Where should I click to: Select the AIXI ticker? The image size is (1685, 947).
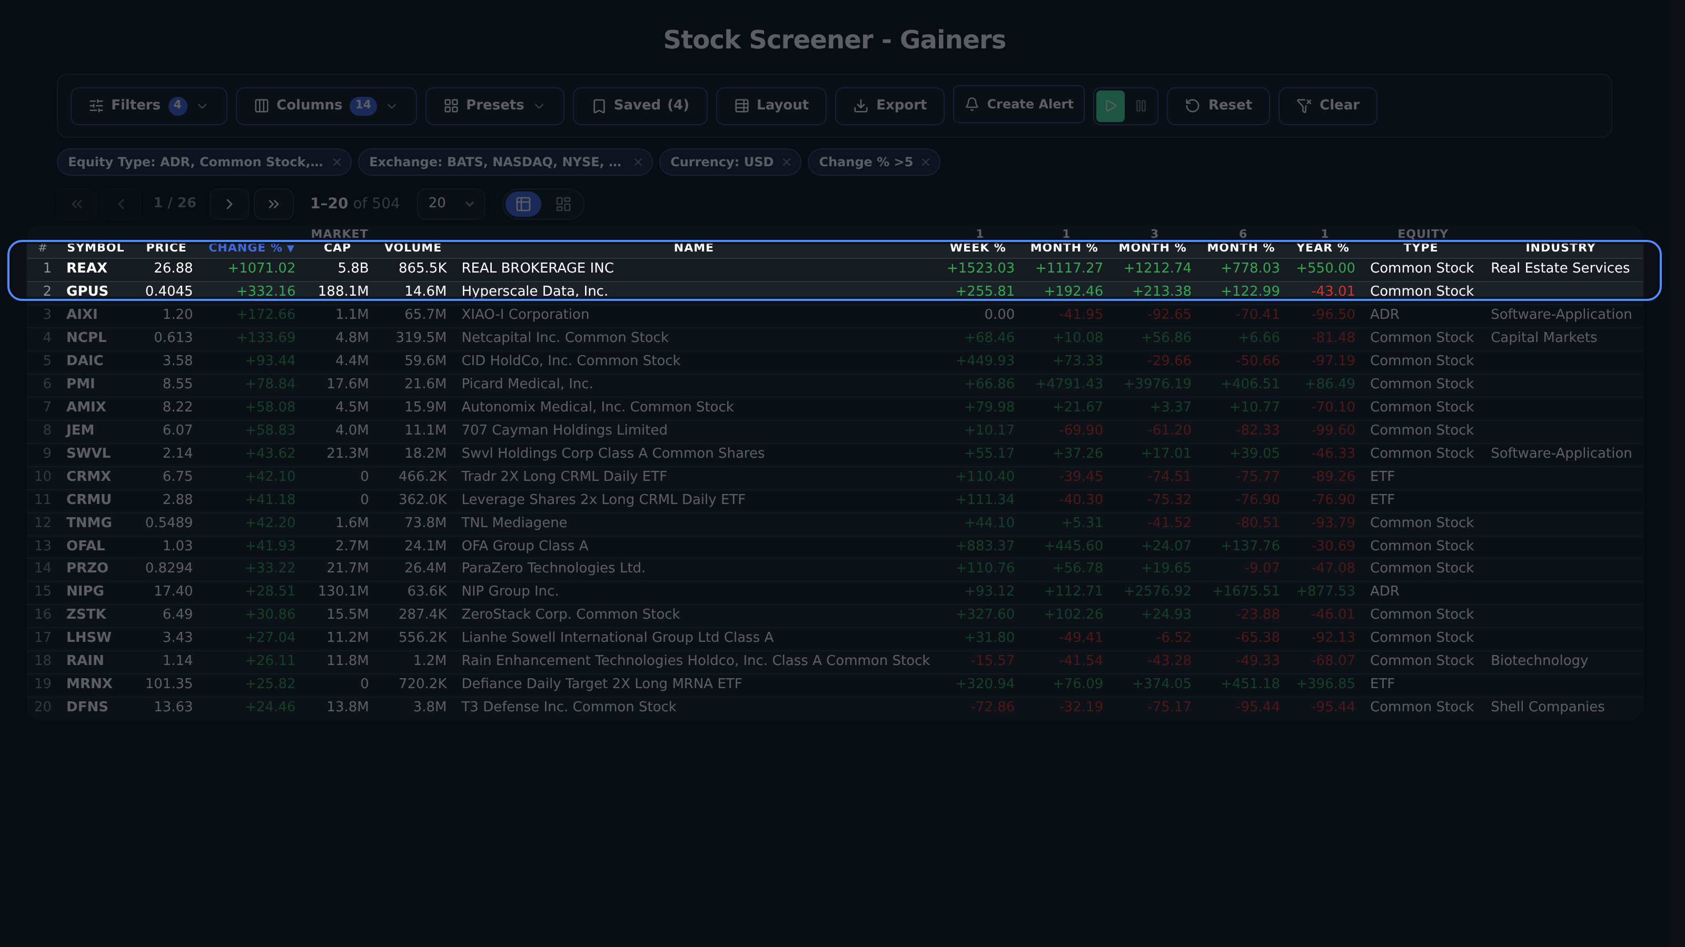pyautogui.click(x=82, y=315)
